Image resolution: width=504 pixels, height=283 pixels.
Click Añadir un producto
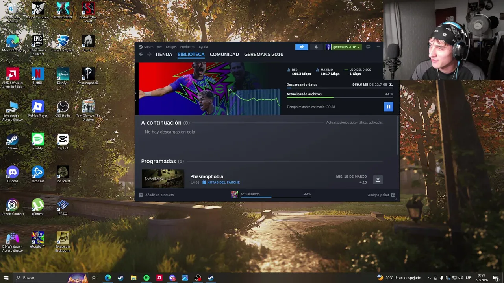tap(156, 195)
